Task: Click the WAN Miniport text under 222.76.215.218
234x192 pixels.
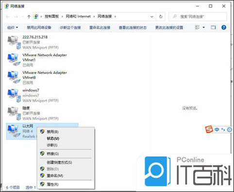Action: pyautogui.click(x=40, y=48)
